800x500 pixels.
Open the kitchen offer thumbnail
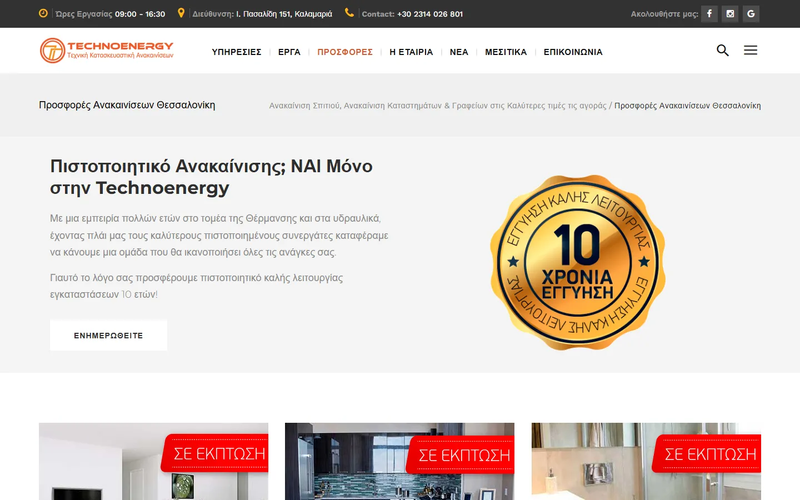point(399,461)
